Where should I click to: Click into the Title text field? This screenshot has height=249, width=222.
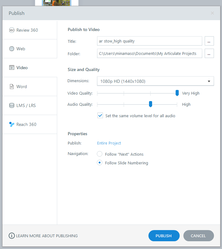tap(149, 41)
